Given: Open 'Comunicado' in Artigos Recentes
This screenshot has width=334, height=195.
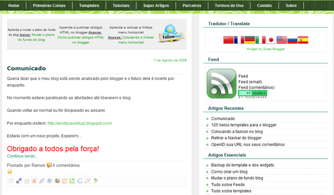Looking at the screenshot, I should pyautogui.click(x=223, y=119).
